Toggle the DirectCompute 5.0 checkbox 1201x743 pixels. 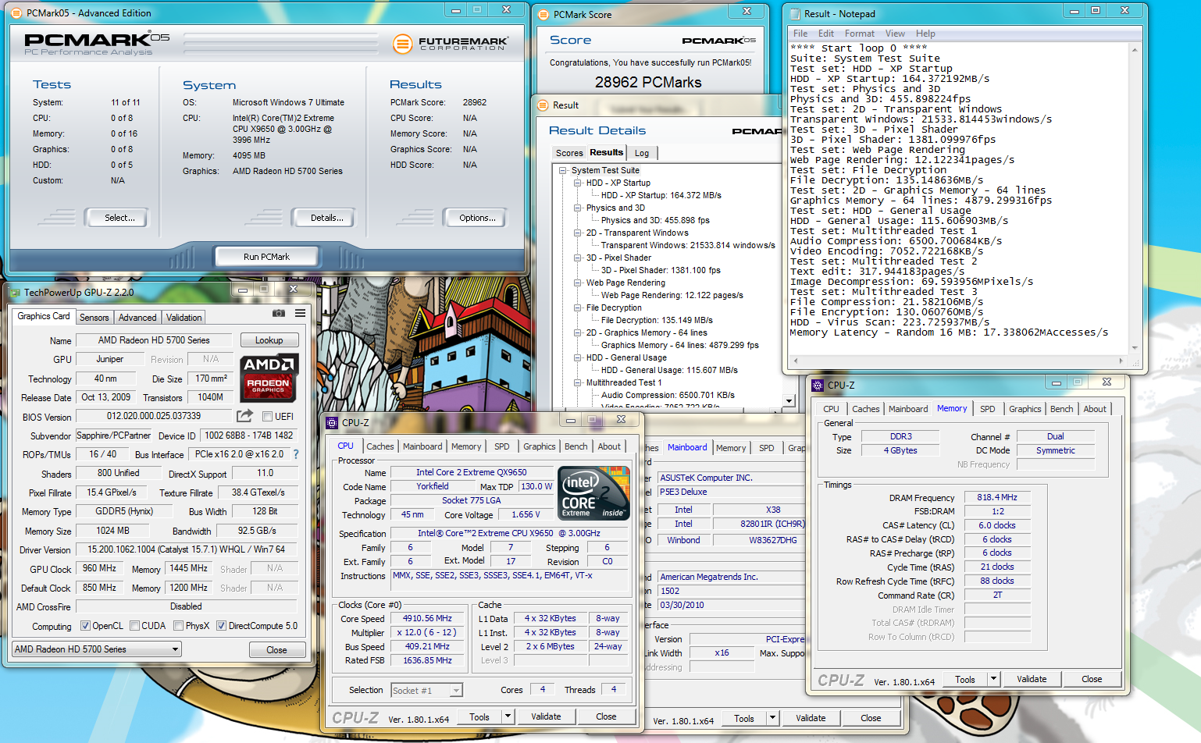pyautogui.click(x=222, y=625)
